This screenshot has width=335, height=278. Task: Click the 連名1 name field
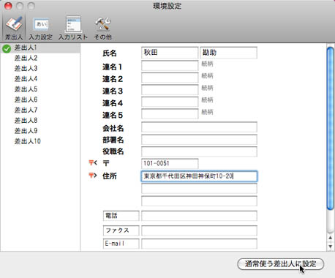point(170,66)
